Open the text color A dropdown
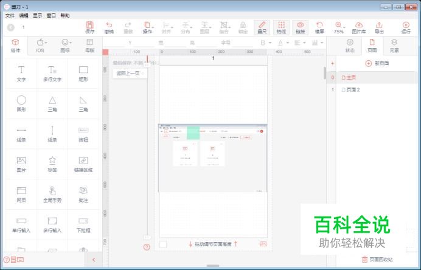The height and width of the screenshot is (270, 421). coord(283,43)
